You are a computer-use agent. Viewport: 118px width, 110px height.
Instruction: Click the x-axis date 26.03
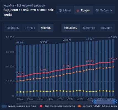pos(90,99)
